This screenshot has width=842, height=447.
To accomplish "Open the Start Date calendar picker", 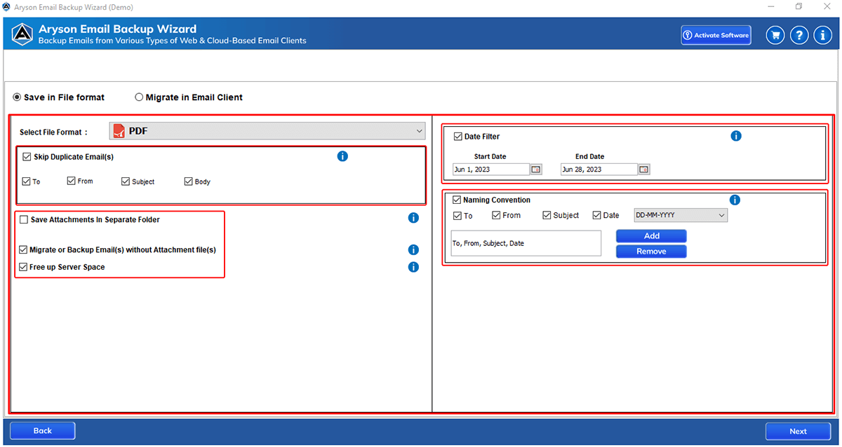I will point(536,170).
